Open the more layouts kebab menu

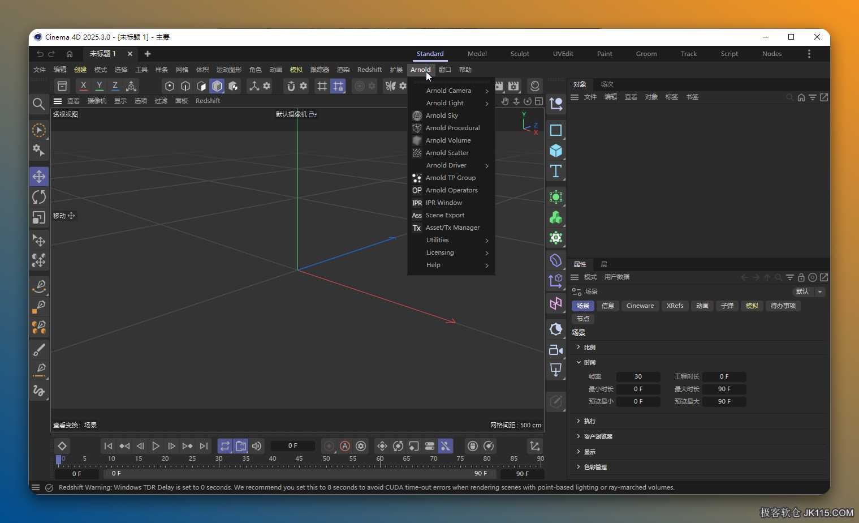[x=809, y=54]
